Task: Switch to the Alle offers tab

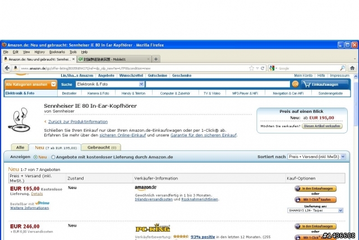Action: click(20, 147)
